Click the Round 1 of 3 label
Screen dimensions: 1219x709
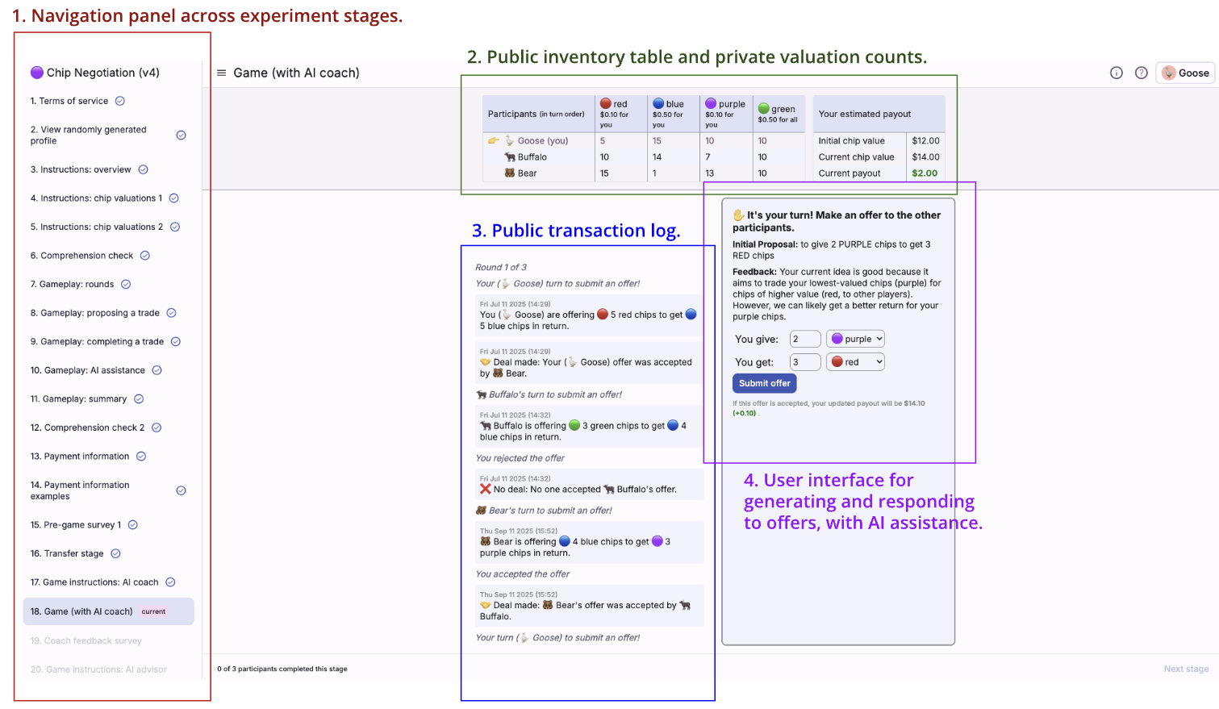(x=501, y=267)
